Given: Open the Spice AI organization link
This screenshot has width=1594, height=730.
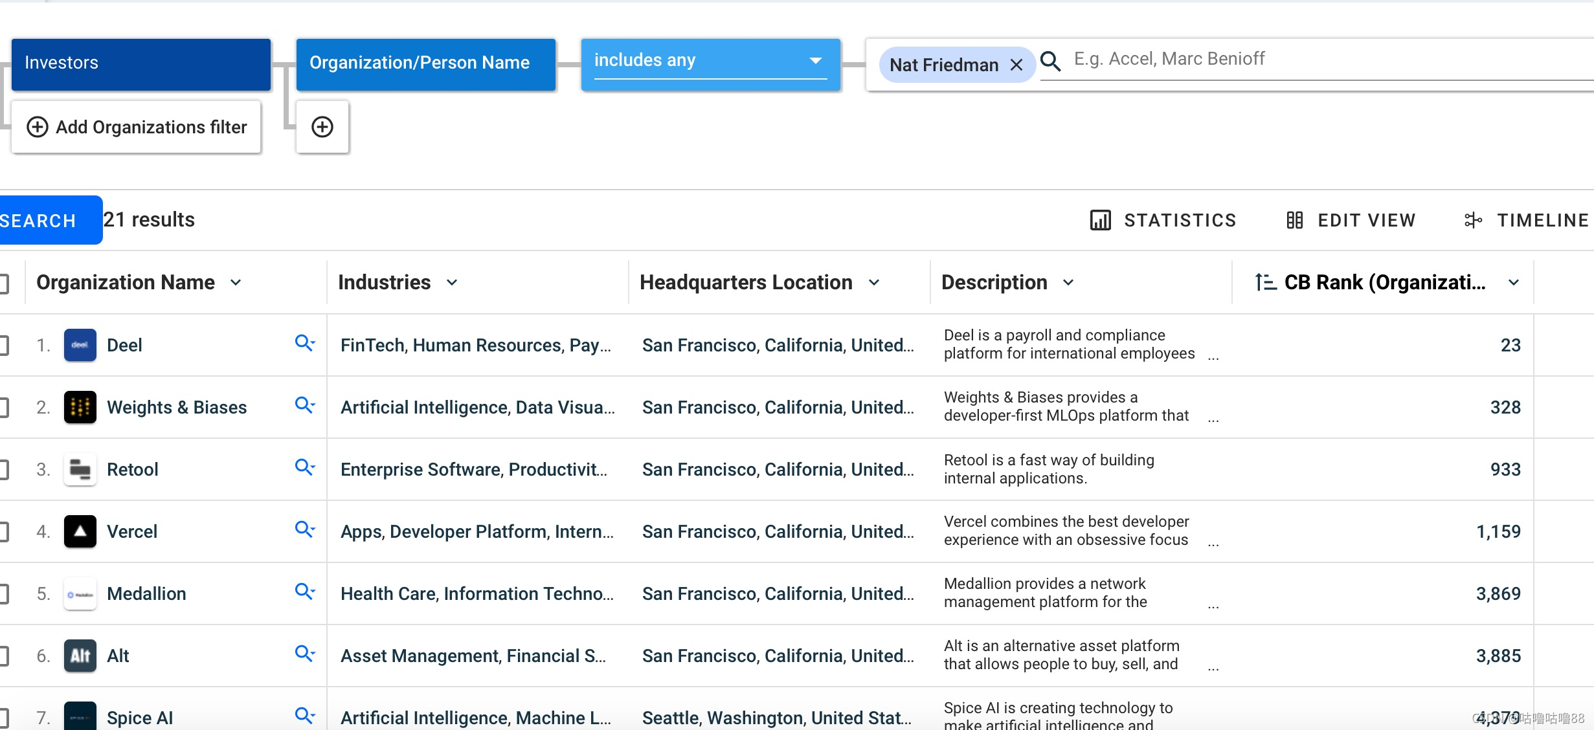Looking at the screenshot, I should [140, 718].
